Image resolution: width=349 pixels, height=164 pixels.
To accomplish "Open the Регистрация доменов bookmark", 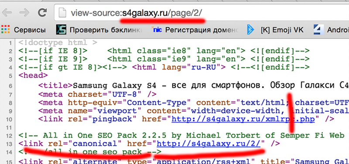I will tap(202, 30).
